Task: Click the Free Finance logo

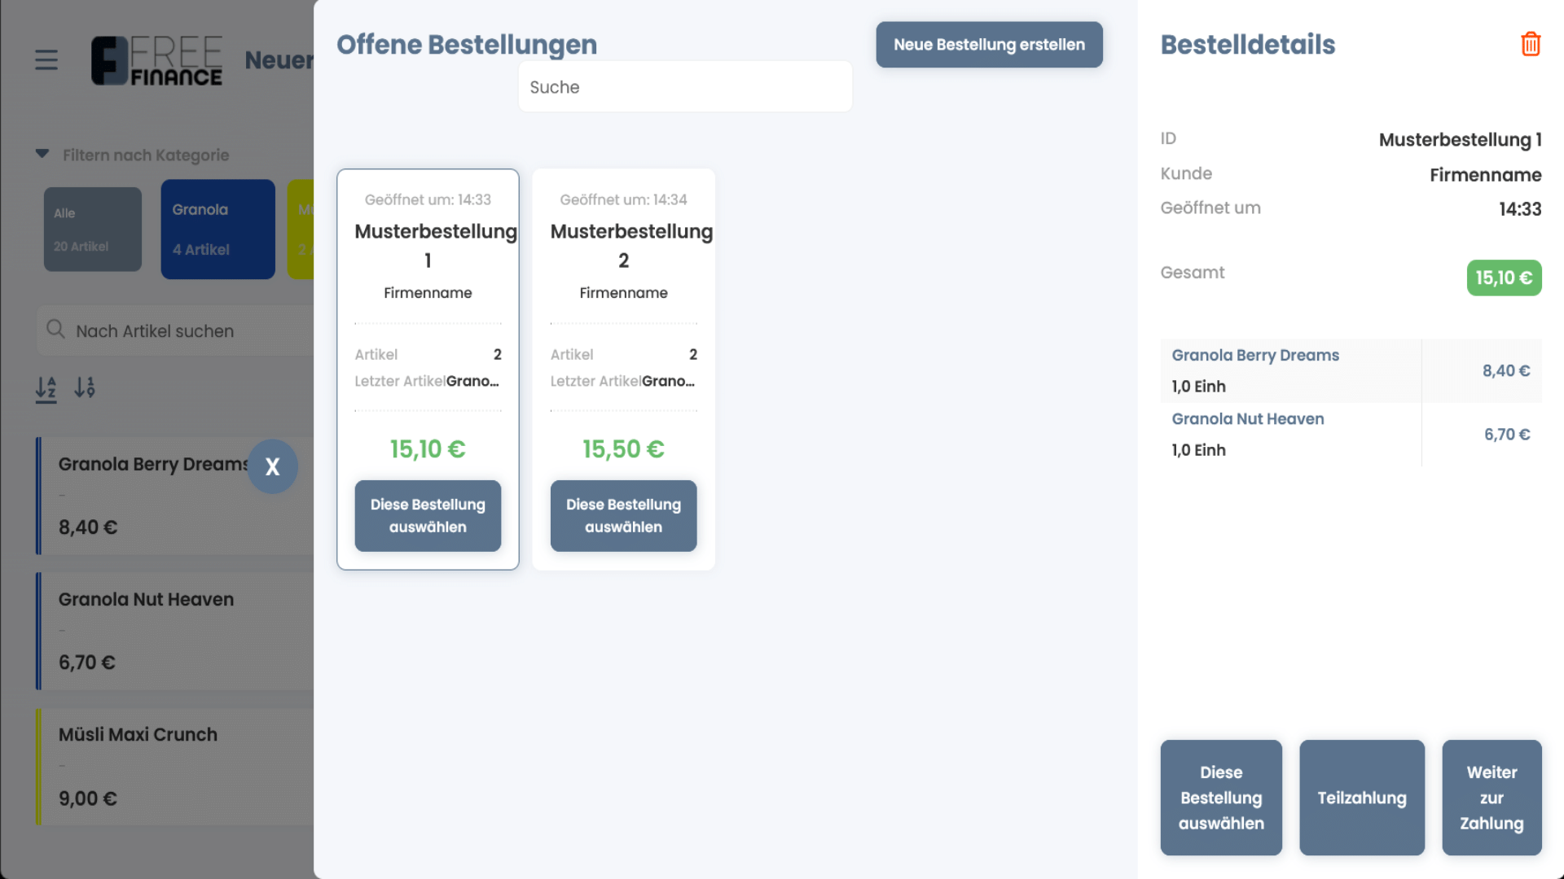Action: (x=156, y=60)
